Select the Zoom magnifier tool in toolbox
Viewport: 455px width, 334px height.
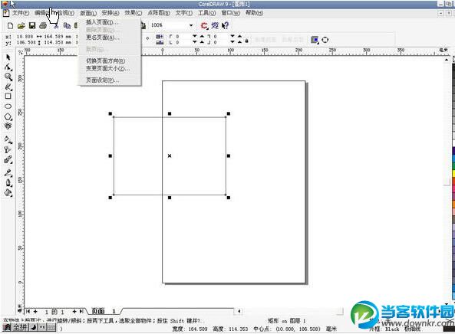coord(8,77)
